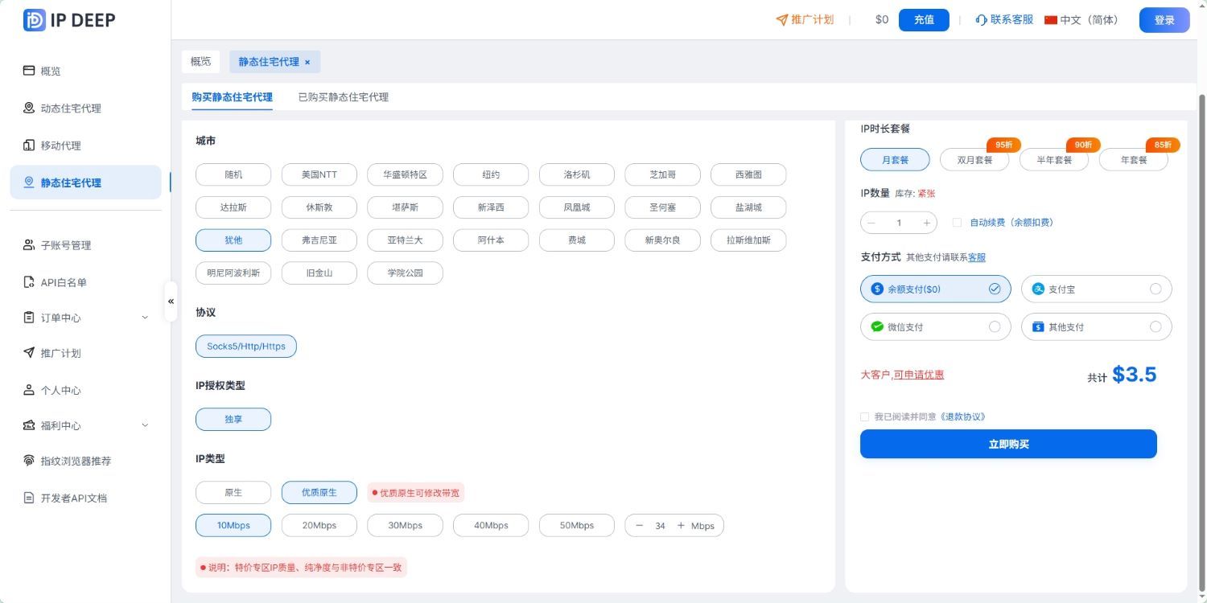The height and width of the screenshot is (603, 1207).
Task: Choose the 纽约 city option
Action: click(x=491, y=174)
